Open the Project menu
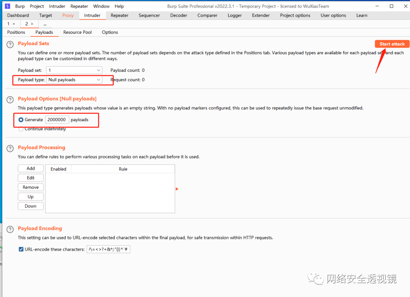This screenshot has height=297, width=410. (36, 6)
